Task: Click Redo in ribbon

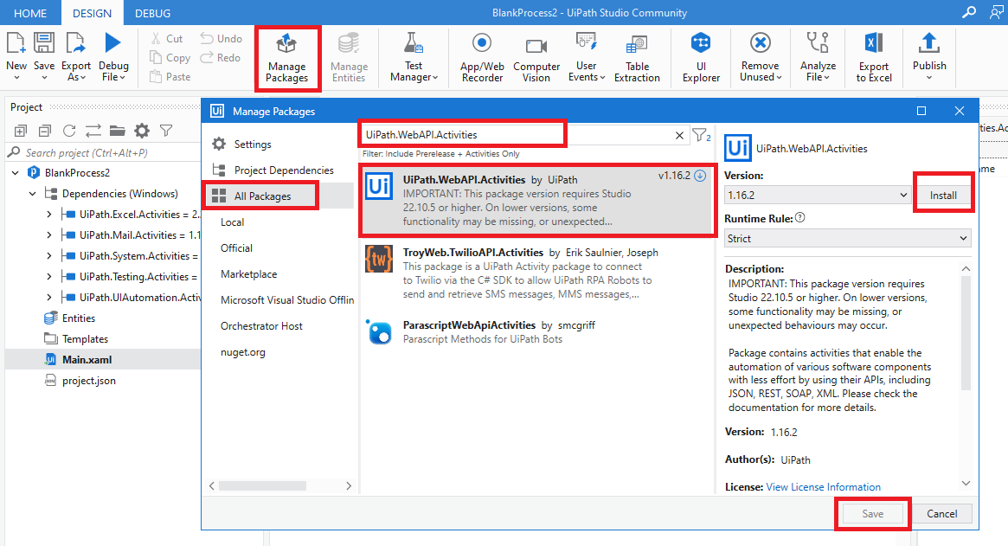Action: (x=221, y=58)
